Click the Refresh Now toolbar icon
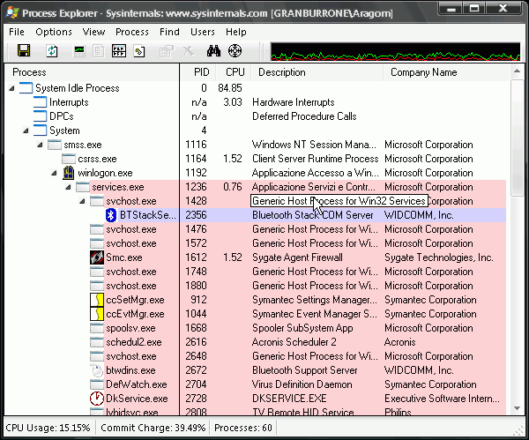The height and width of the screenshot is (440, 529). point(52,51)
